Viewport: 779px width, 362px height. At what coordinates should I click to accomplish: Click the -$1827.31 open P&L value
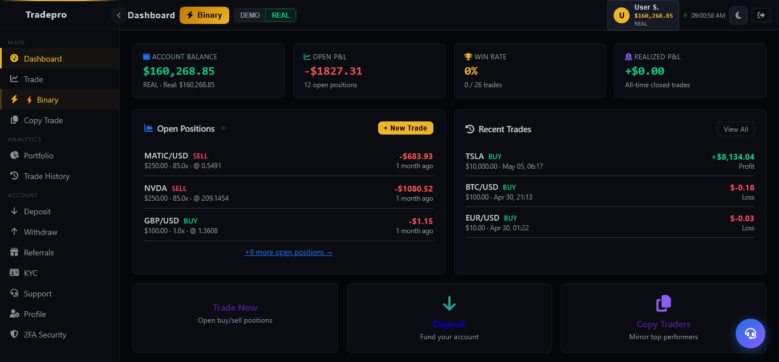pyautogui.click(x=333, y=71)
